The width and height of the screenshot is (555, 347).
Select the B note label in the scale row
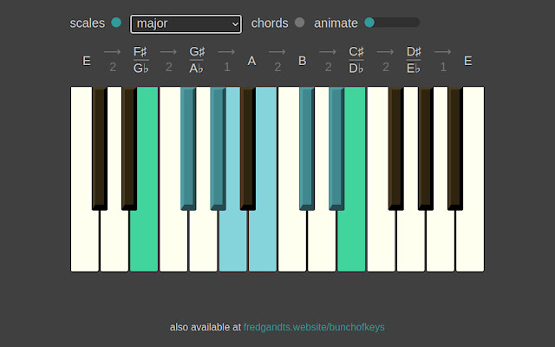pos(302,61)
